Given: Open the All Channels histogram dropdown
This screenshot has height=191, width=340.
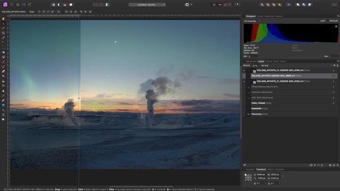Looking at the screenshot, I should 252,21.
